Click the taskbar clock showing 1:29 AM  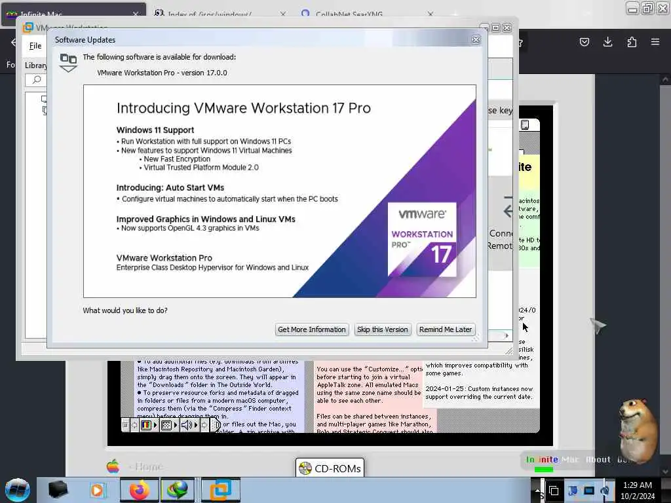coord(638,491)
